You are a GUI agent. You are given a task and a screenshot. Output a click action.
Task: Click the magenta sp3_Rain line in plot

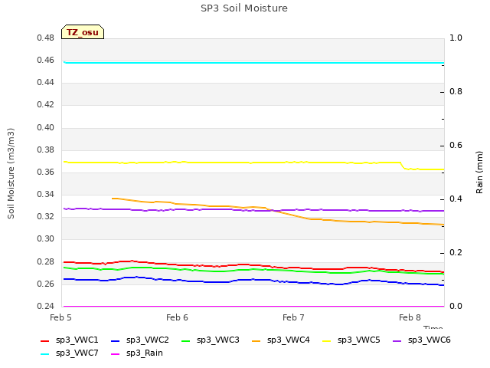pos(253,306)
